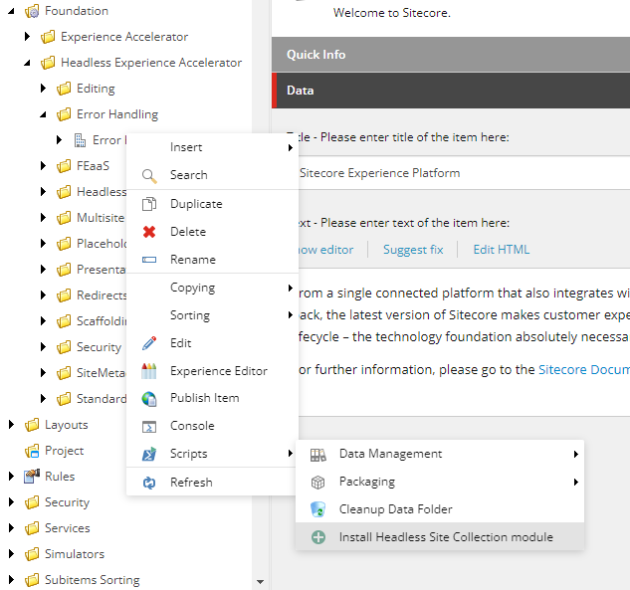Expand the Layouts tree node
The image size is (630, 590).
11,425
